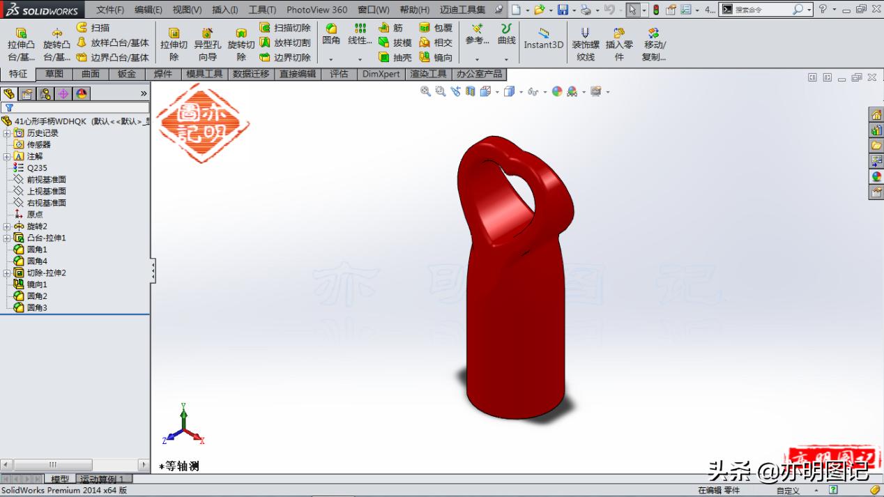This screenshot has height=497, width=884.
Task: Select the 圆角1 feature in the tree
Action: click(36, 249)
